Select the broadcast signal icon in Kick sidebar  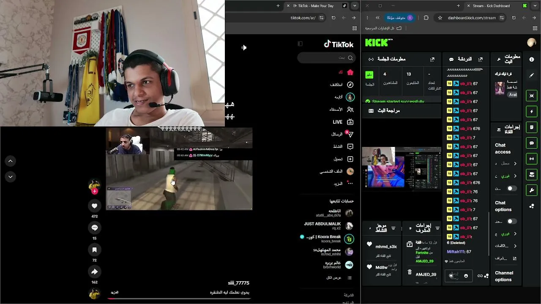tap(532, 159)
